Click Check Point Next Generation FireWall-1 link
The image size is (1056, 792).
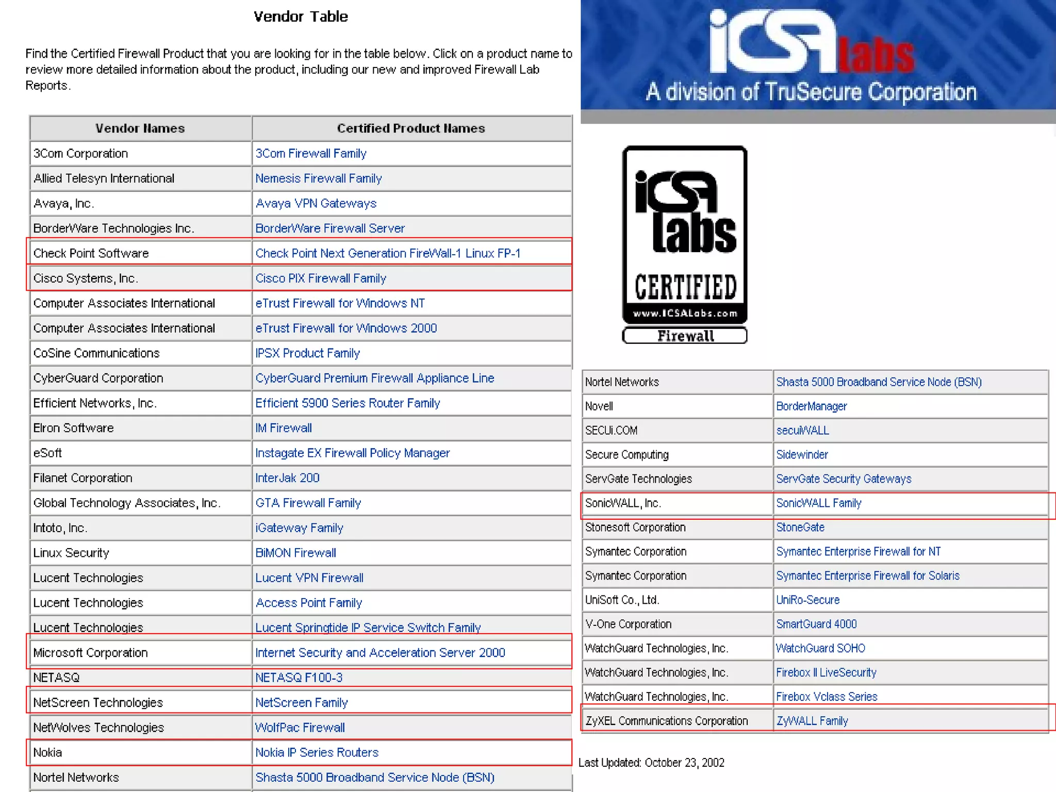[x=388, y=253]
